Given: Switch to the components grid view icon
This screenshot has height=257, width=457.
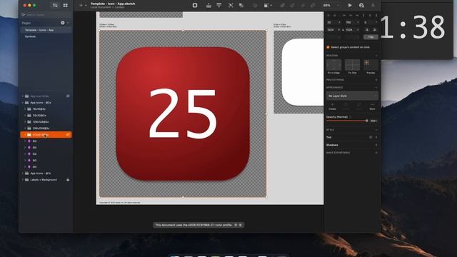Looking at the screenshot, I should [65, 5].
